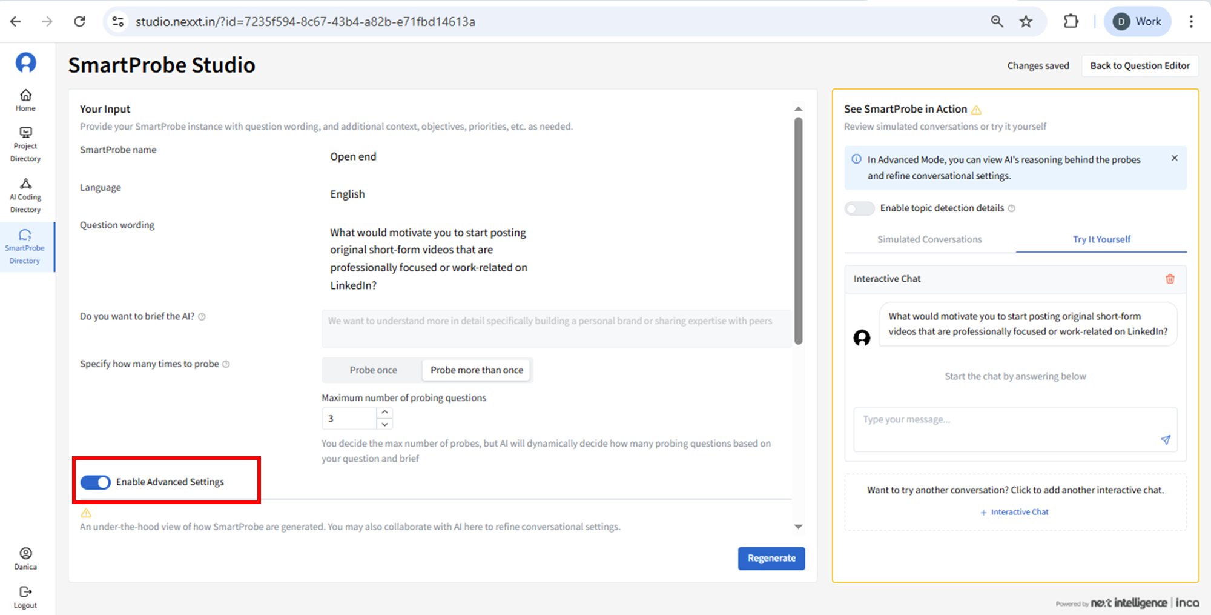Decrease the maximum probing questions value
The width and height of the screenshot is (1211, 615).
tap(384, 424)
